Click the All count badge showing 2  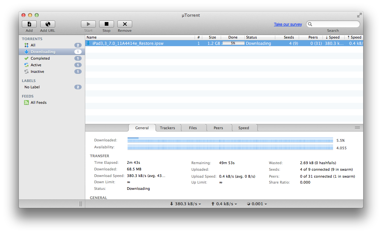pos(78,45)
